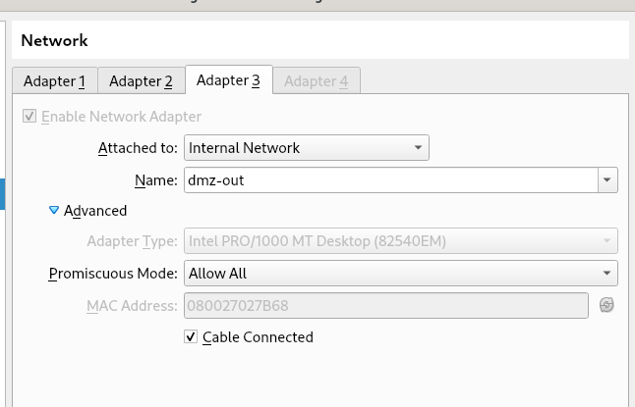Image resolution: width=635 pixels, height=407 pixels.
Task: Uncheck the Cable Connected checkbox
Action: 191,337
